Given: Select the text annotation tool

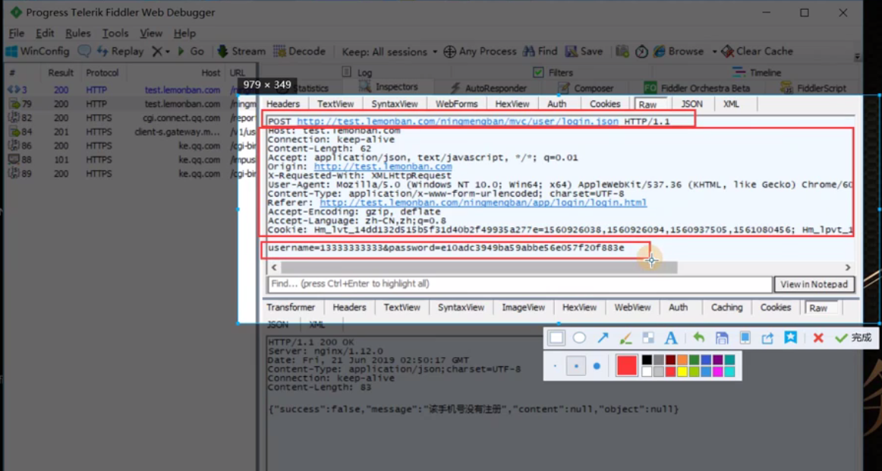Looking at the screenshot, I should click(x=670, y=337).
